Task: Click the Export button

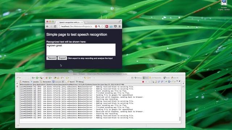Action: pos(62,58)
